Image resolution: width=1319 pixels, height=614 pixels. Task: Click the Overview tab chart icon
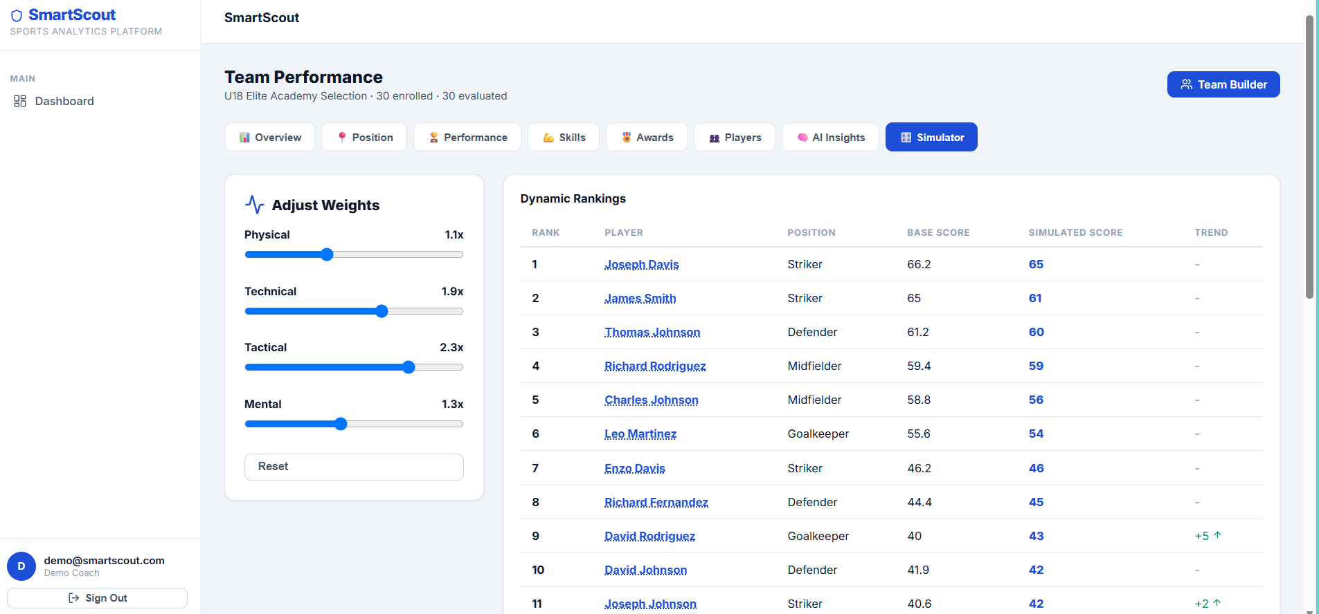click(244, 138)
